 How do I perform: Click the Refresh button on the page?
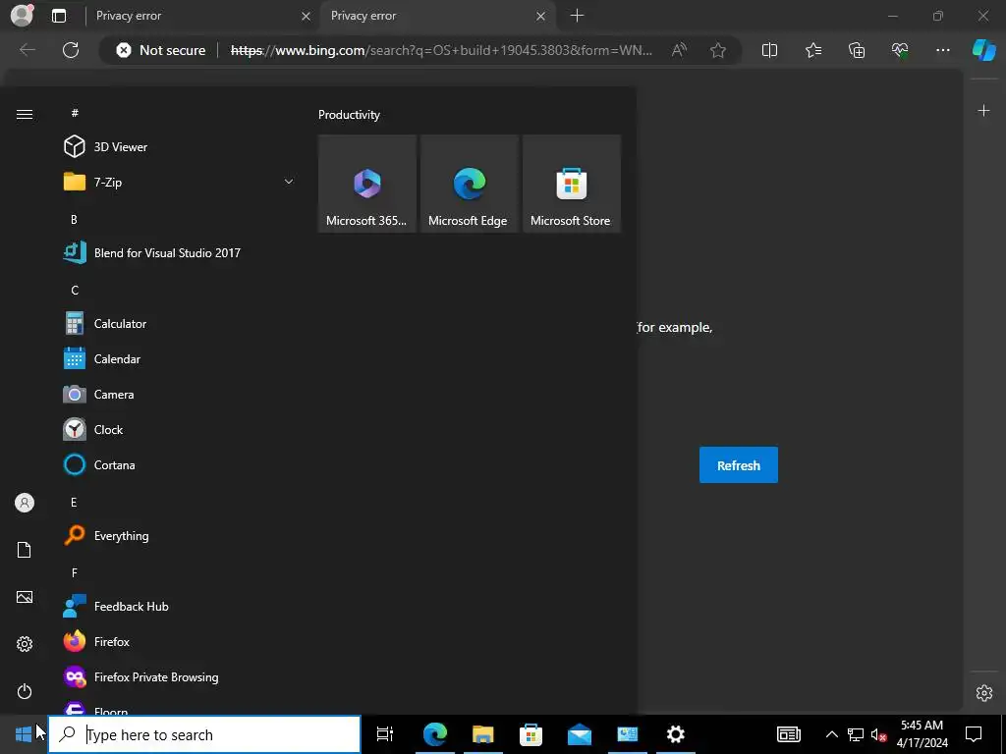tap(739, 464)
